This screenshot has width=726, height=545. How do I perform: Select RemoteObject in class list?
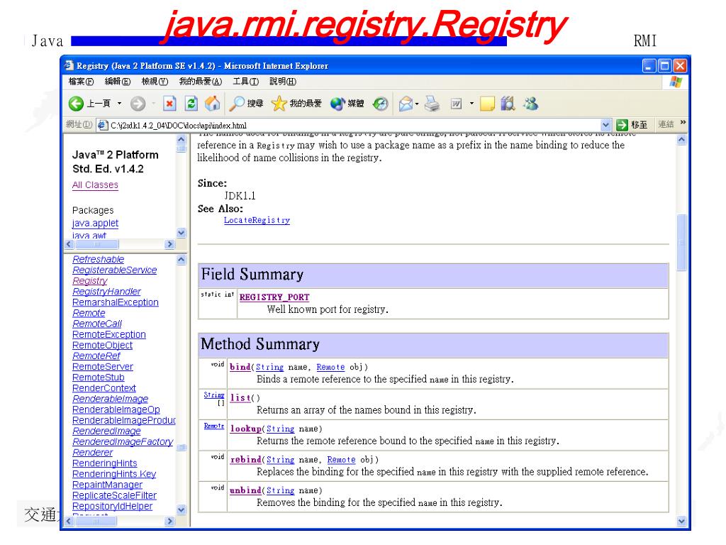[102, 346]
